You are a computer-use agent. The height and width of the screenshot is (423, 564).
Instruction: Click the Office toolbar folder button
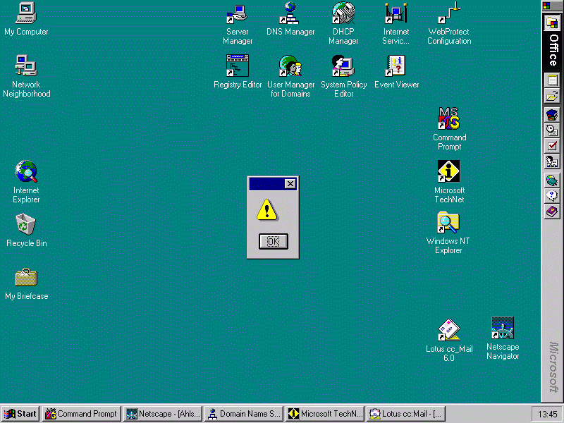coord(552,24)
